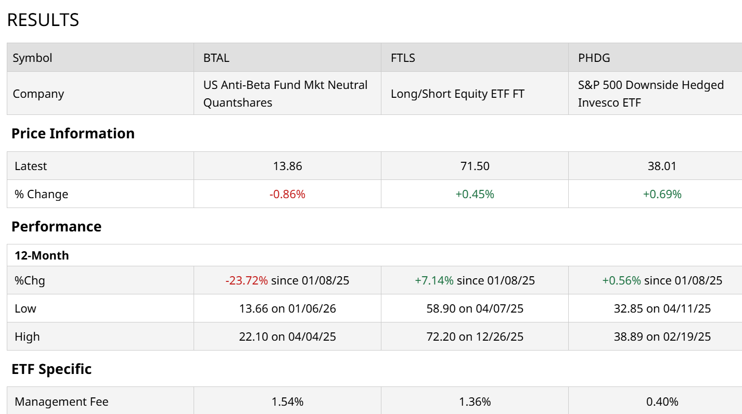This screenshot has height=414, width=742.
Task: Click FTLS 12-month high 72.20 cell
Action: pos(475,337)
